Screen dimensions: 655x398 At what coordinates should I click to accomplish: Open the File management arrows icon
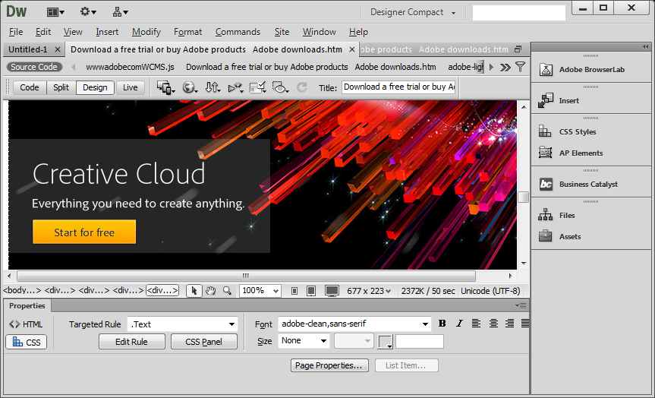coord(213,88)
